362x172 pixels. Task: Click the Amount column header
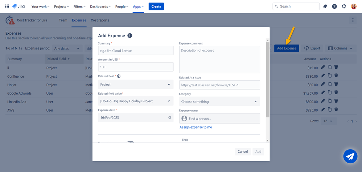tap(310, 59)
